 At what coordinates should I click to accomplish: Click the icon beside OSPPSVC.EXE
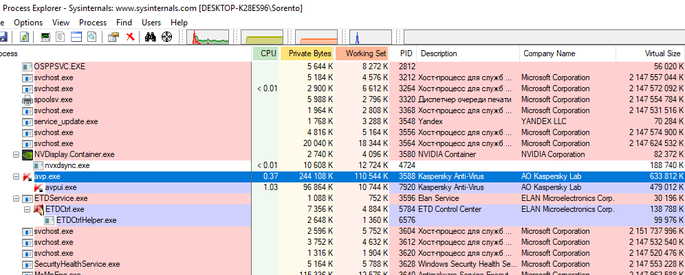(28, 67)
